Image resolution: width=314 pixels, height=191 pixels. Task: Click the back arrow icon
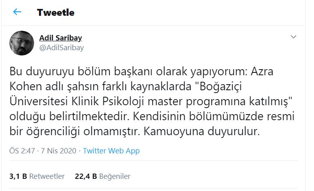point(17,12)
